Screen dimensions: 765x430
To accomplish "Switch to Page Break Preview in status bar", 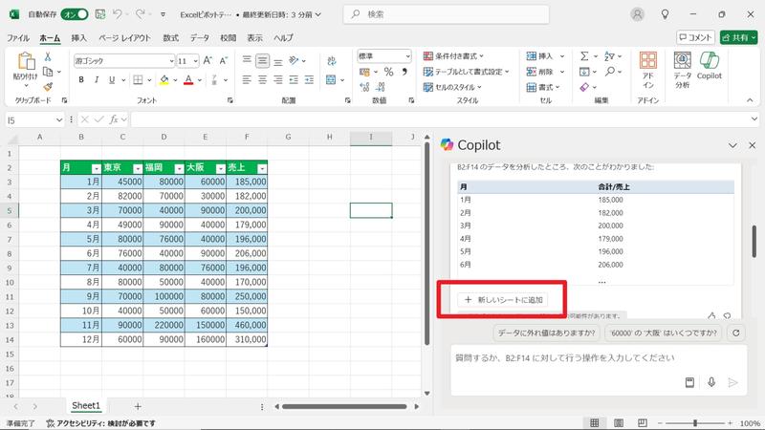I will [643, 422].
